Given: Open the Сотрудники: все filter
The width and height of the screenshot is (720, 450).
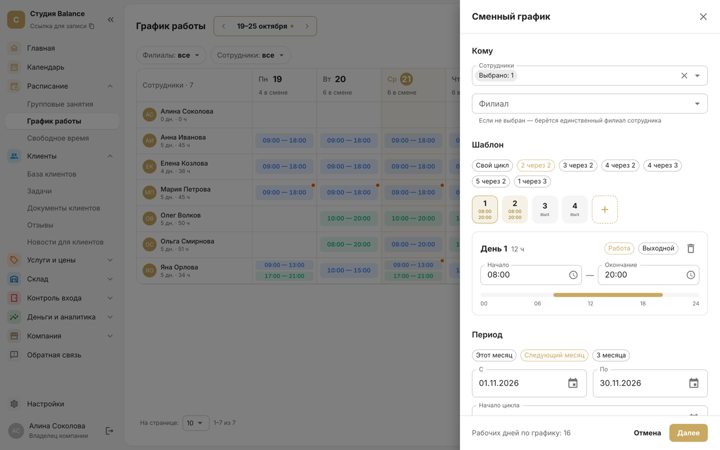Looking at the screenshot, I should click(x=251, y=56).
